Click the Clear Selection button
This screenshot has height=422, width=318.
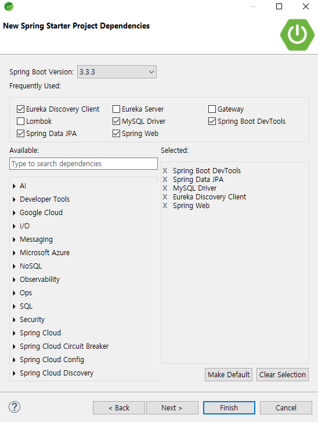click(283, 375)
